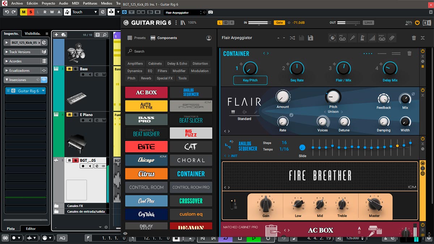Viewport: 434px width, 244px height.
Task: Open the Editor tab at the bottom
Action: pyautogui.click(x=31, y=228)
